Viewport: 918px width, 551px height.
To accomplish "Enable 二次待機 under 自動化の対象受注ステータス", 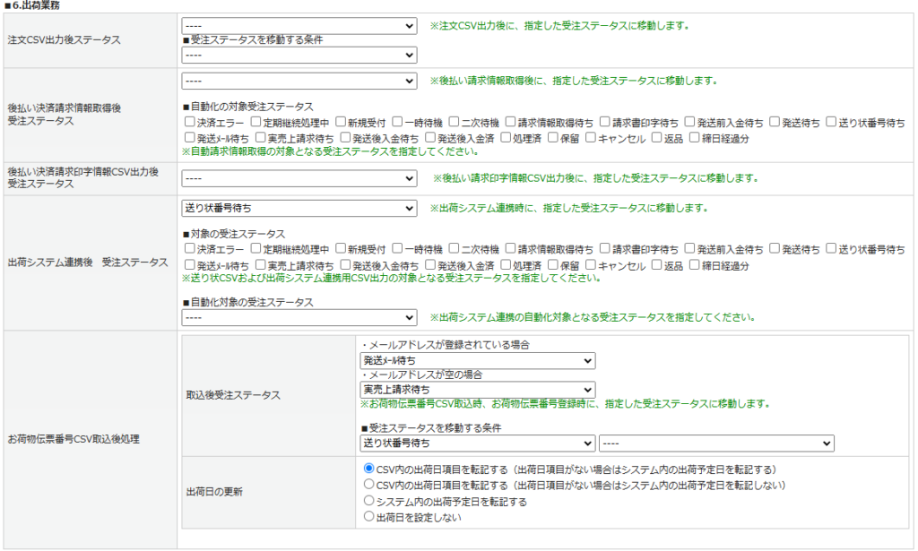I will click(455, 122).
